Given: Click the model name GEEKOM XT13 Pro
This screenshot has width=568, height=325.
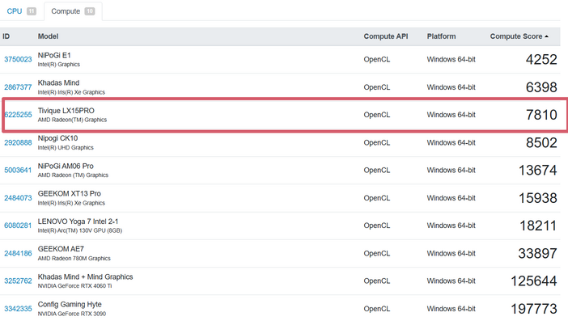Looking at the screenshot, I should pos(70,193).
